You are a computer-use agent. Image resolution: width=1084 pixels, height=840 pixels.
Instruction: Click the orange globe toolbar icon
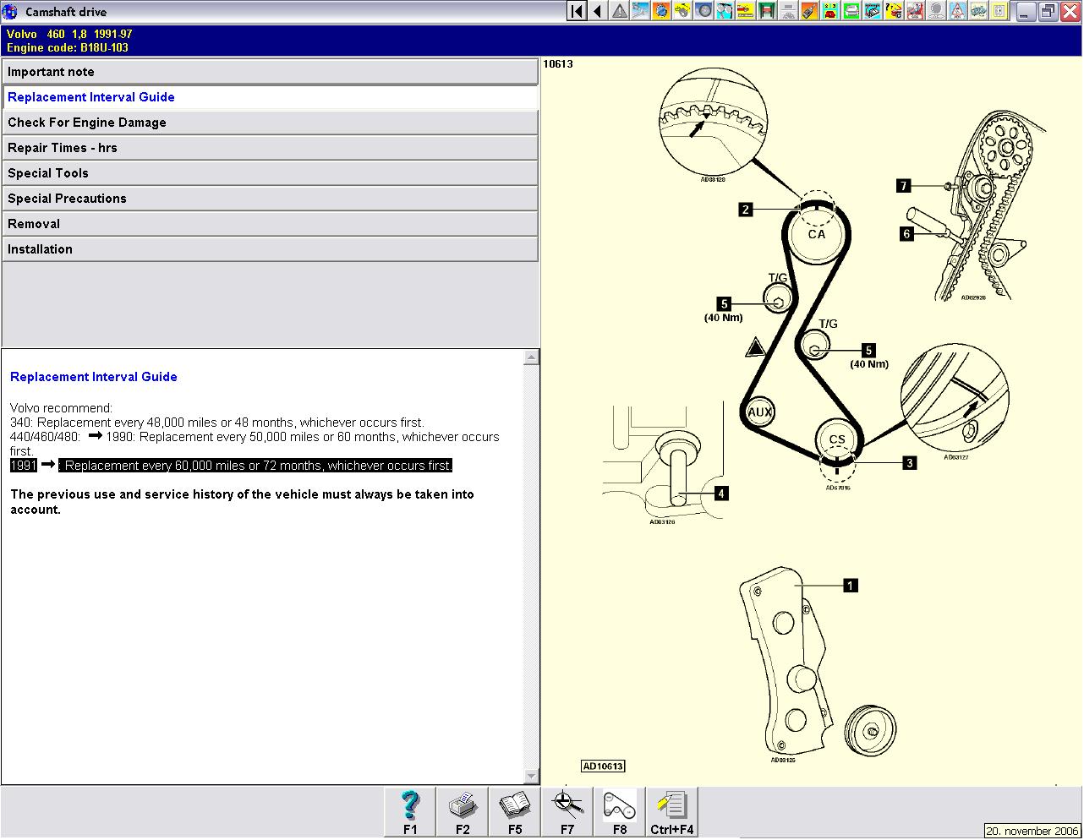tap(662, 11)
